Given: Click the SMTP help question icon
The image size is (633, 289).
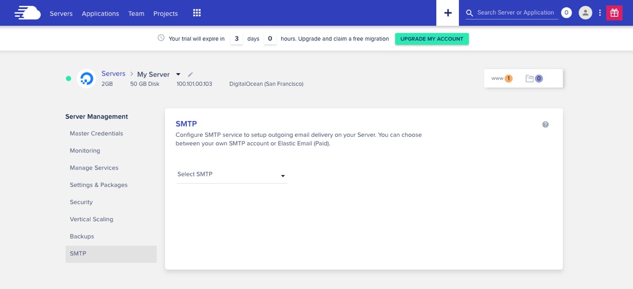Looking at the screenshot, I should tap(545, 125).
